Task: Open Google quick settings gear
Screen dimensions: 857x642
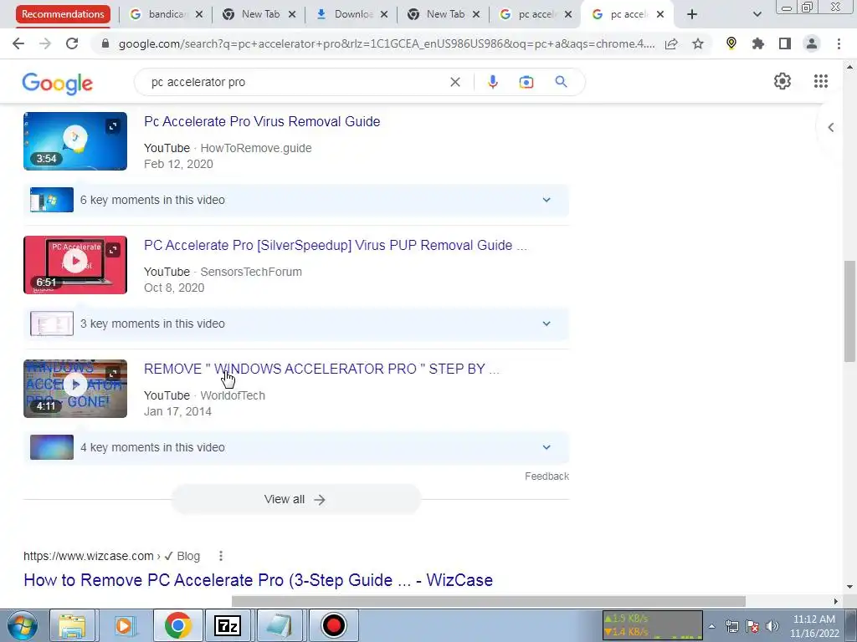Action: click(x=783, y=81)
